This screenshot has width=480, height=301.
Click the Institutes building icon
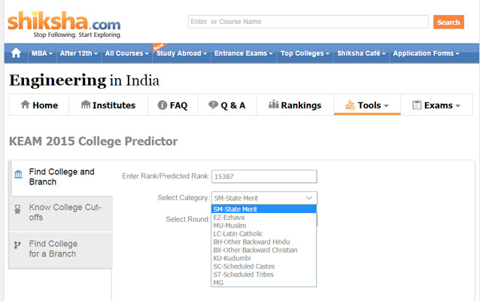85,105
